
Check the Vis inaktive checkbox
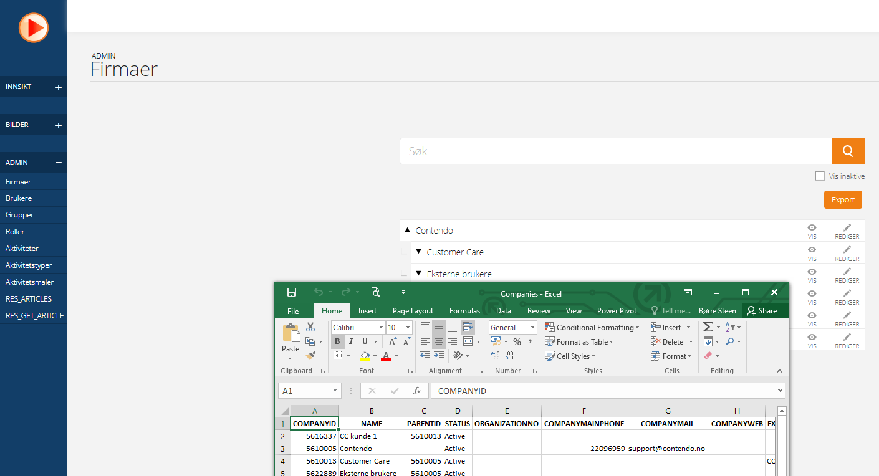point(820,176)
